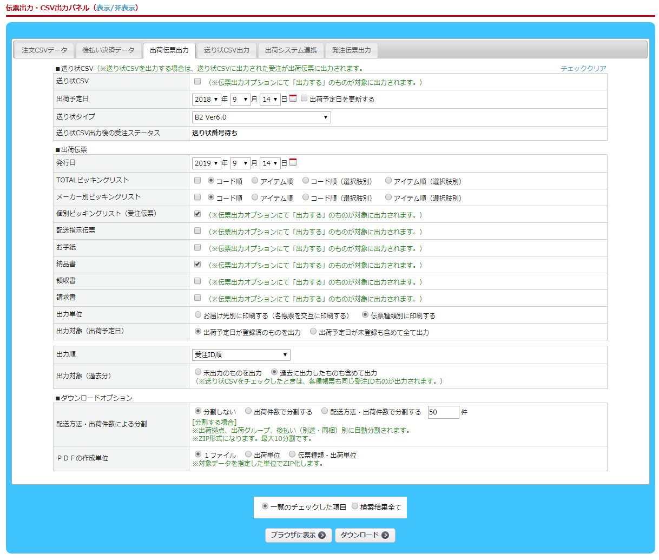
Task: Click the split count input field
Action: tap(443, 412)
